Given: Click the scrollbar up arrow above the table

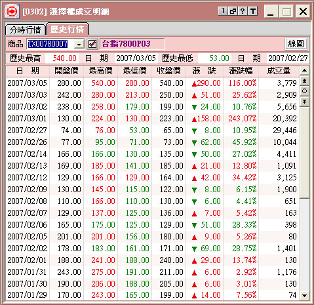Looking at the screenshot, I should click(x=305, y=71).
